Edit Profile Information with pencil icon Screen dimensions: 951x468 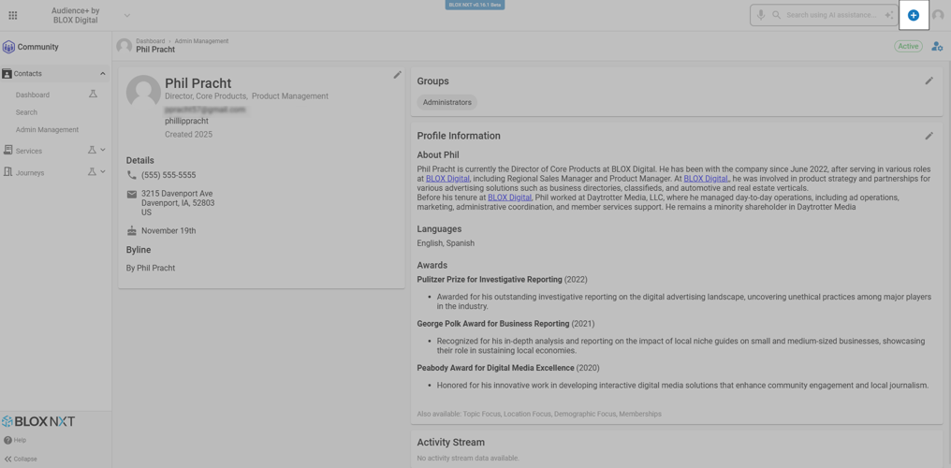coord(929,136)
